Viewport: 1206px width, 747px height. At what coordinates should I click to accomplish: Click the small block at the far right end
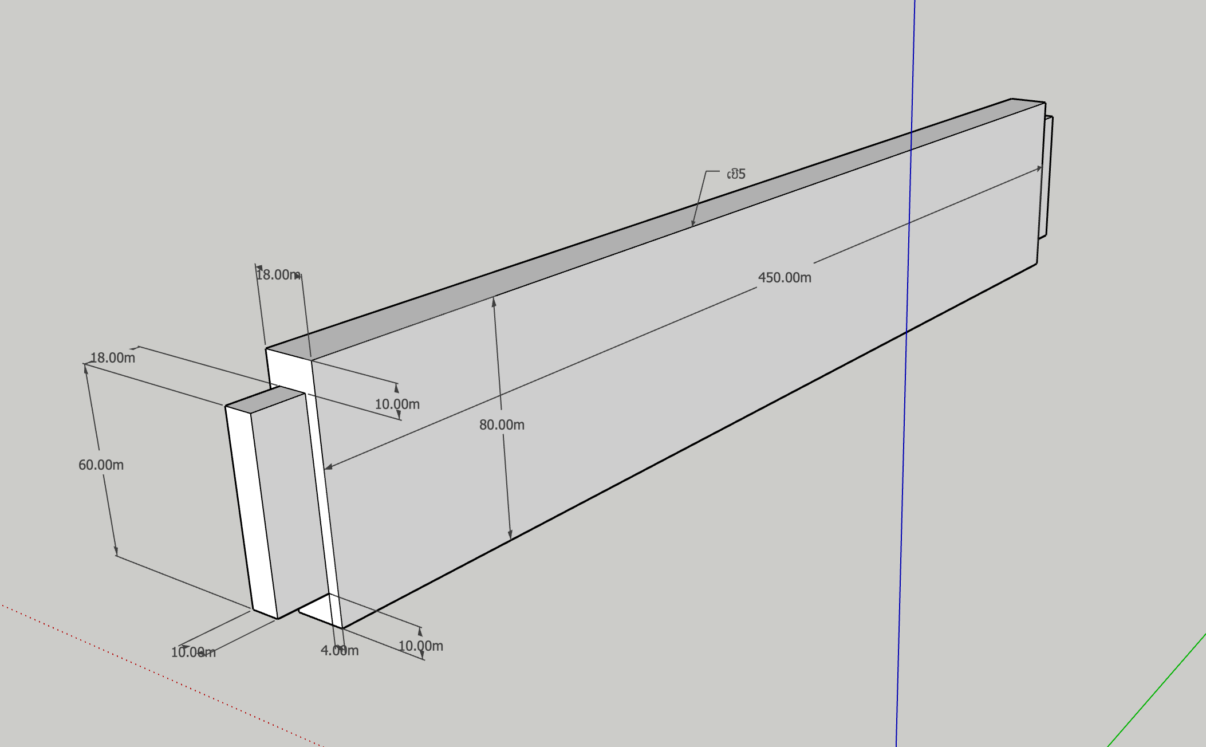[1047, 178]
